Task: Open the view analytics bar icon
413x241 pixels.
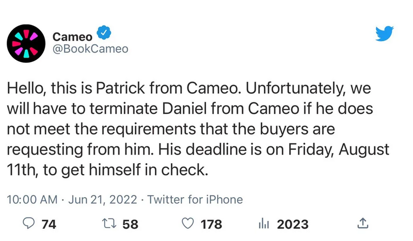Action: pos(264,224)
